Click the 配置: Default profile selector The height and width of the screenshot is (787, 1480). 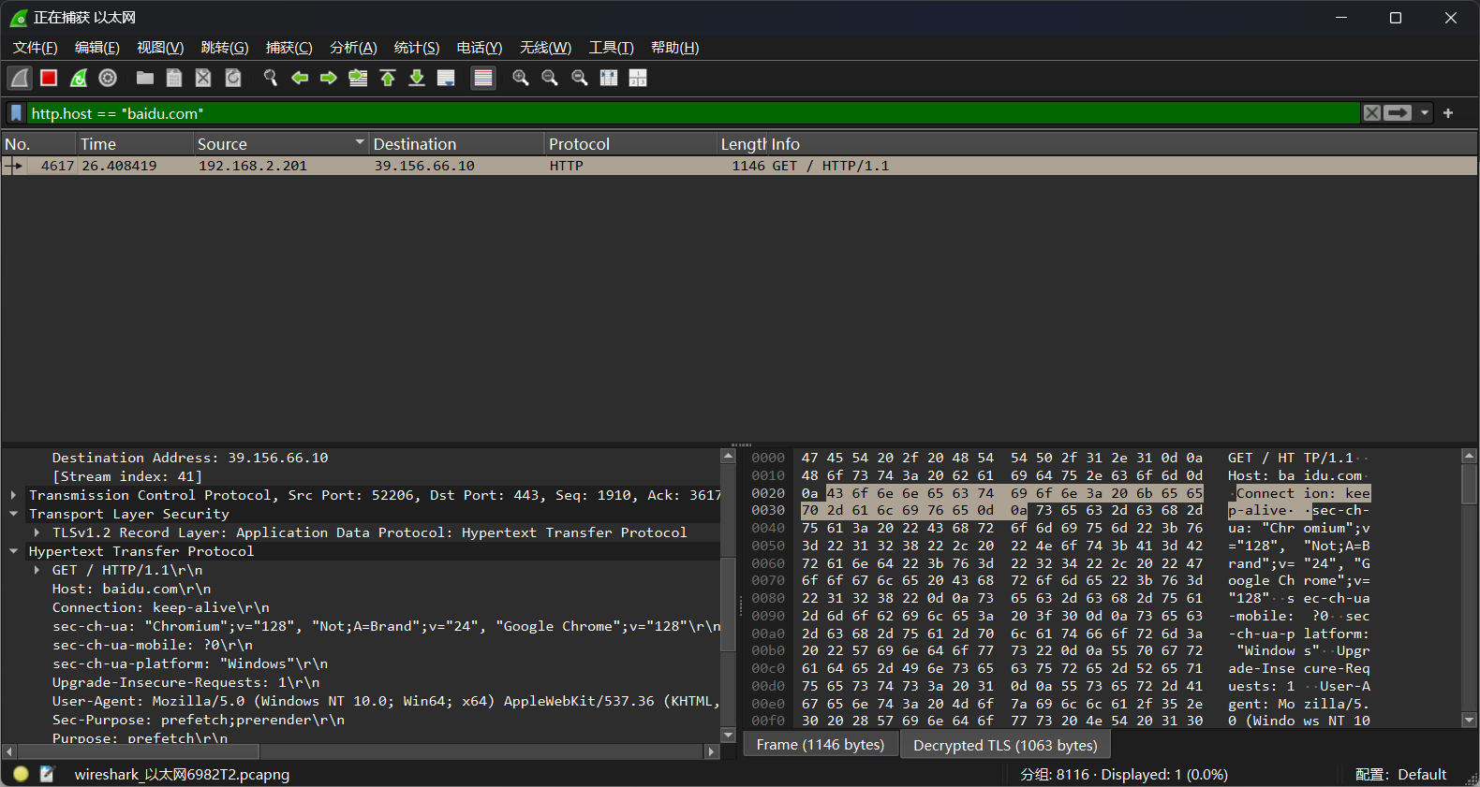(1400, 774)
